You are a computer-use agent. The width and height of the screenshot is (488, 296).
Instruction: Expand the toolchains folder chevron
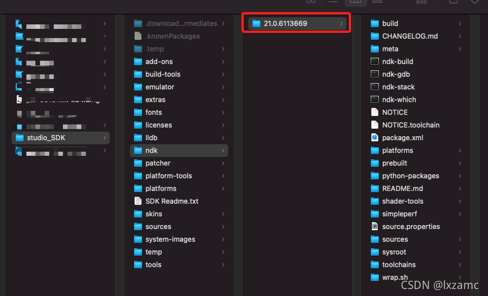(460, 265)
